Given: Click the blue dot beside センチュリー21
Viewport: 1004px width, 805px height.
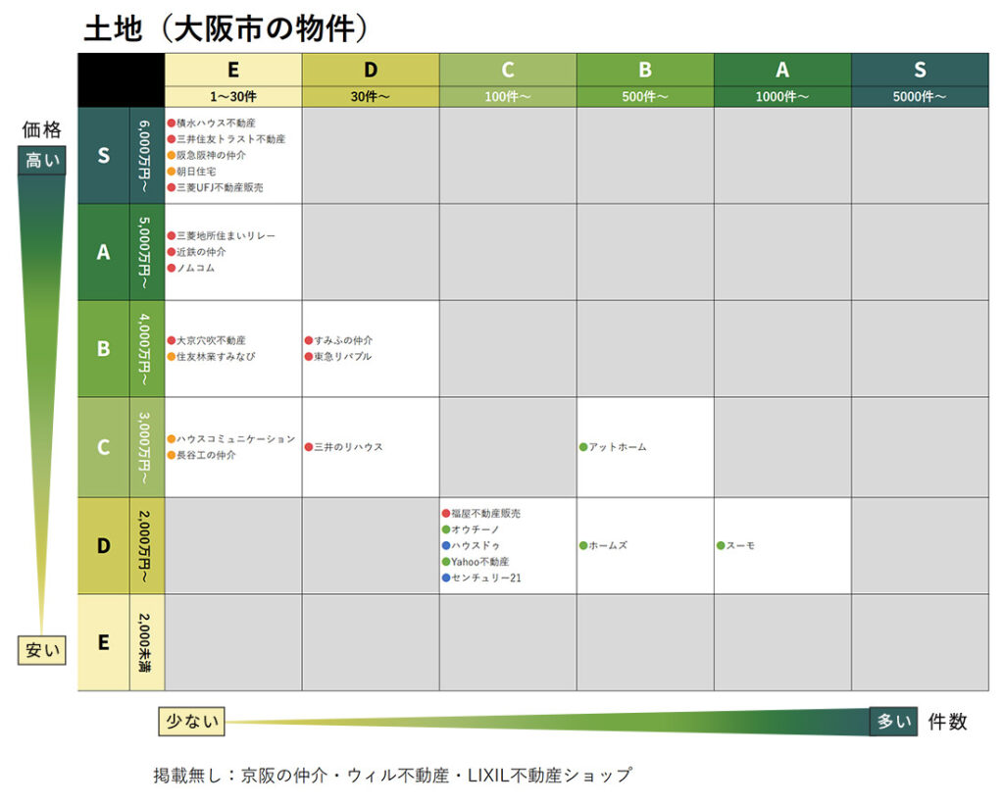Looking at the screenshot, I should click(446, 578).
